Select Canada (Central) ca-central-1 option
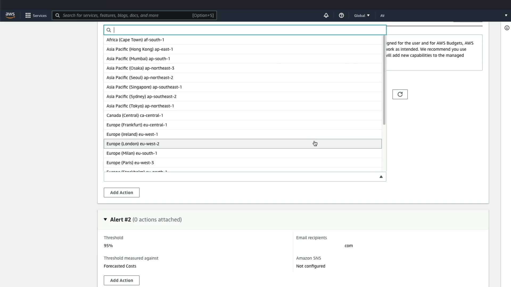Viewport: 511px width, 287px height. pyautogui.click(x=135, y=115)
